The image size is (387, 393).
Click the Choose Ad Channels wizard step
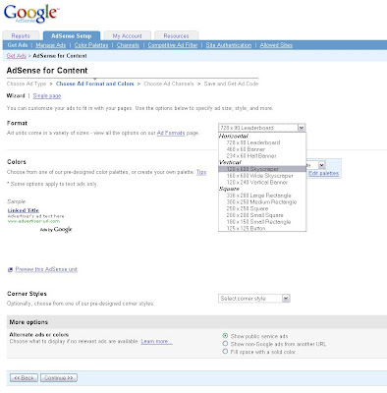[169, 84]
